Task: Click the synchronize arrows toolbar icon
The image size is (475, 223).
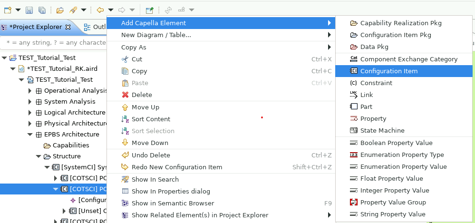Action: click(168, 10)
